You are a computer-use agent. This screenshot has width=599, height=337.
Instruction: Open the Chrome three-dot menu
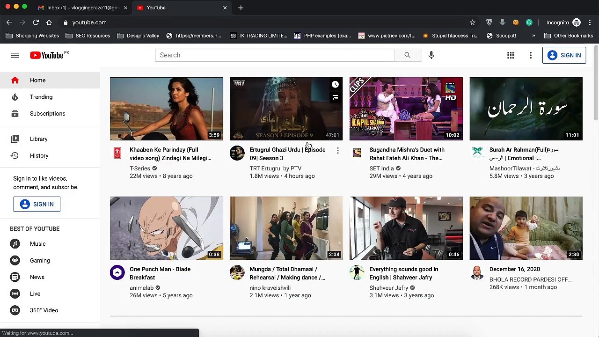coord(590,22)
